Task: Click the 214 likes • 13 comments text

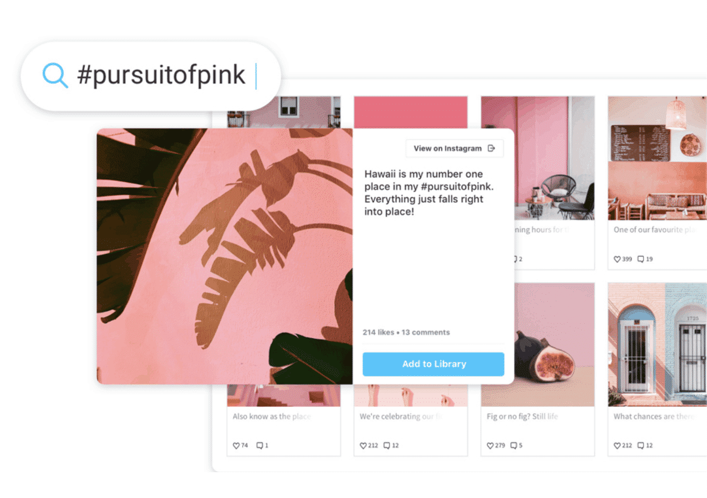Action: [x=406, y=332]
